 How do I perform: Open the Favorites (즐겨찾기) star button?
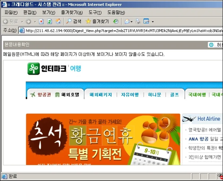click(97, 22)
